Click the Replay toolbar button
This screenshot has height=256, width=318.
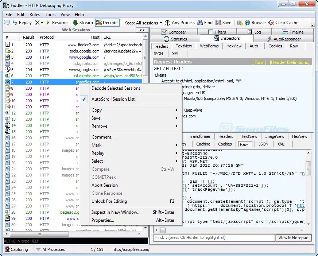(22, 23)
